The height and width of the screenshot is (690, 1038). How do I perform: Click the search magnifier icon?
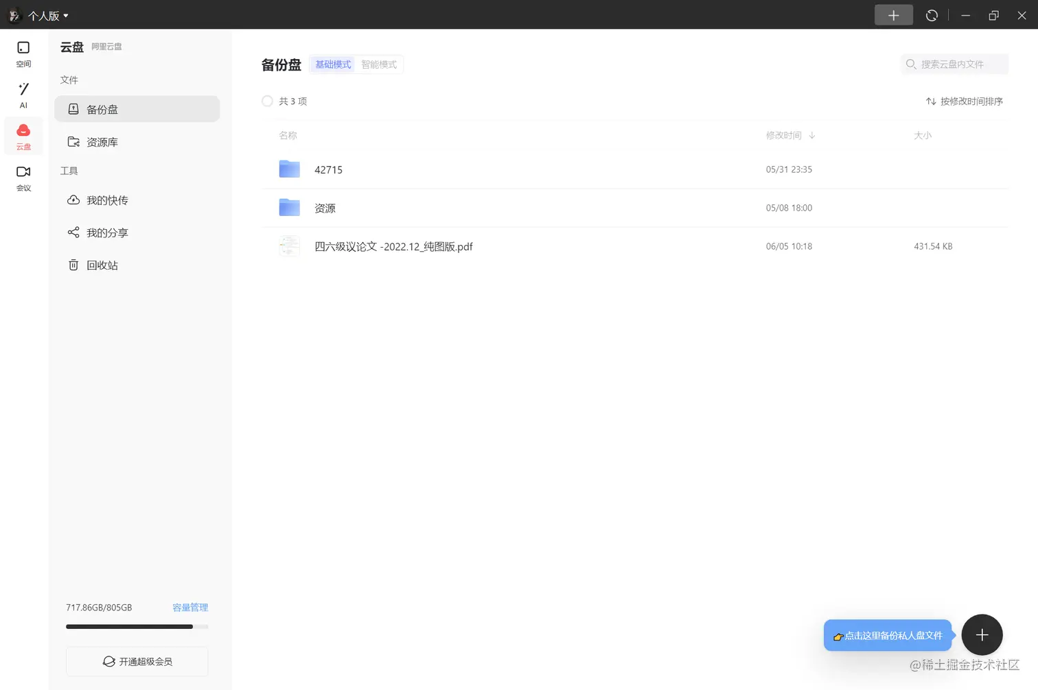[911, 64]
